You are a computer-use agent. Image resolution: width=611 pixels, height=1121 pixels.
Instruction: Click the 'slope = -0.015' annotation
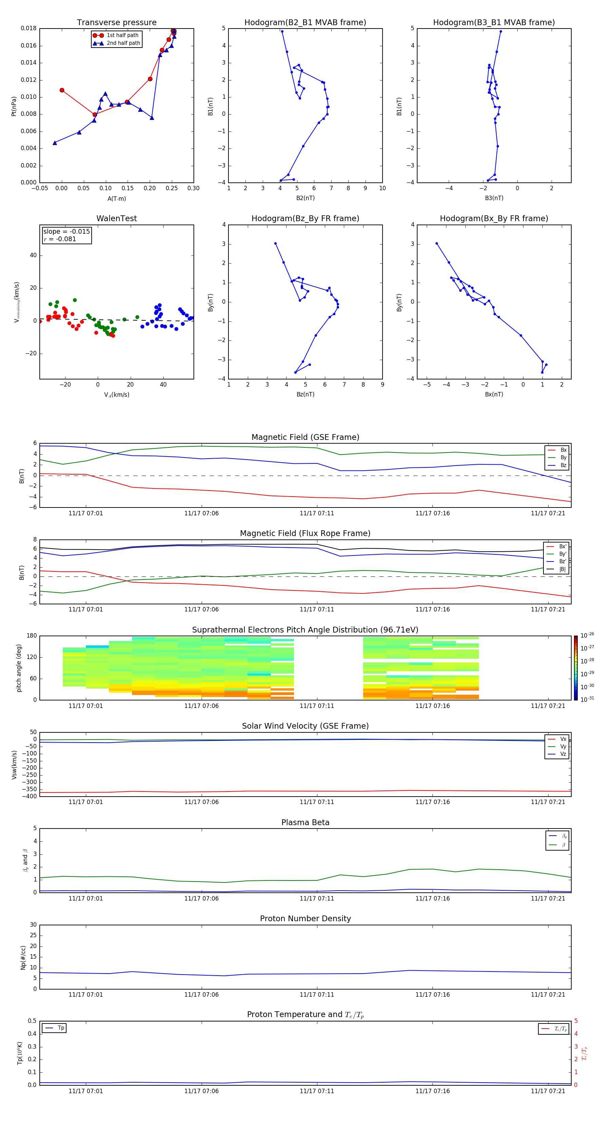67,232
